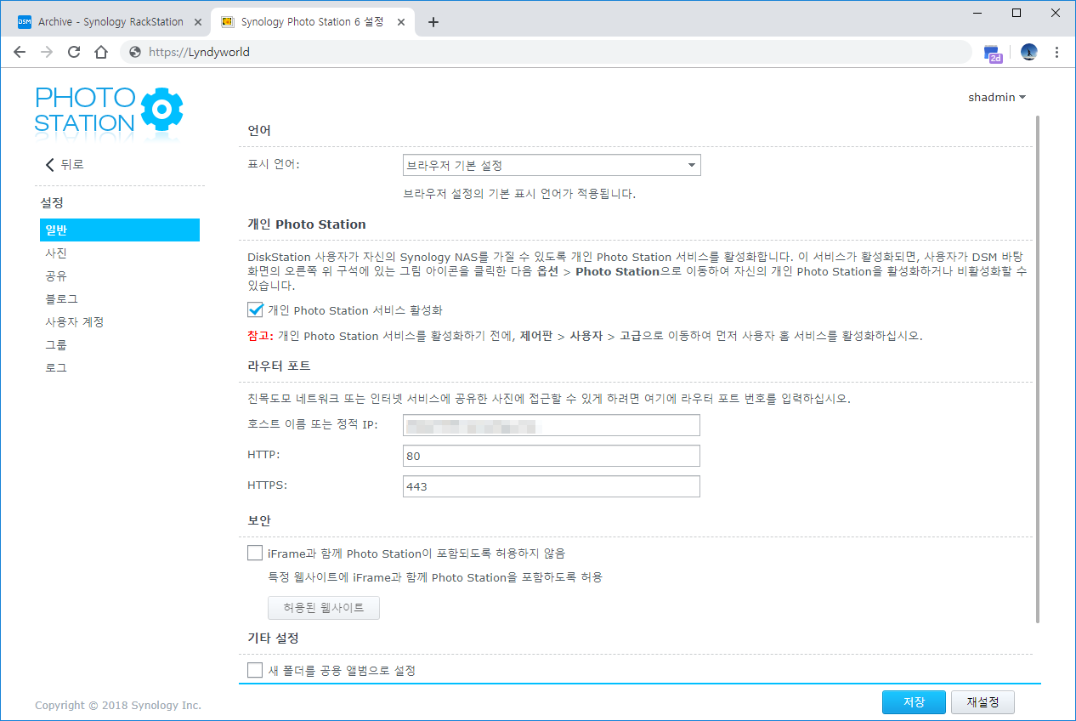Click 호스트 이름 또는 정적 IP field
This screenshot has width=1076, height=721.
[552, 425]
